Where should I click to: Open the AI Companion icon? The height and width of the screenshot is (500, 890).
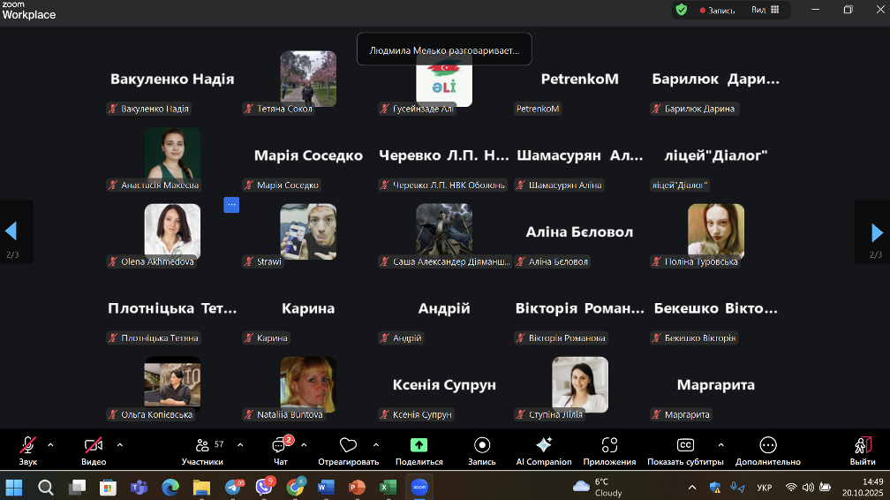click(544, 445)
